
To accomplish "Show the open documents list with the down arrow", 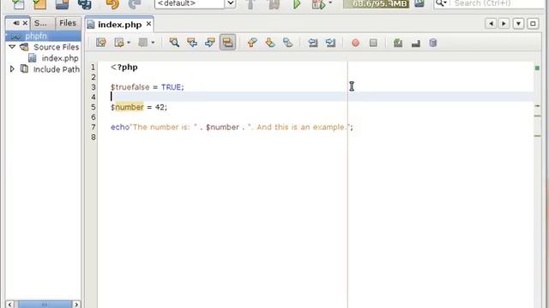I will point(518,23).
